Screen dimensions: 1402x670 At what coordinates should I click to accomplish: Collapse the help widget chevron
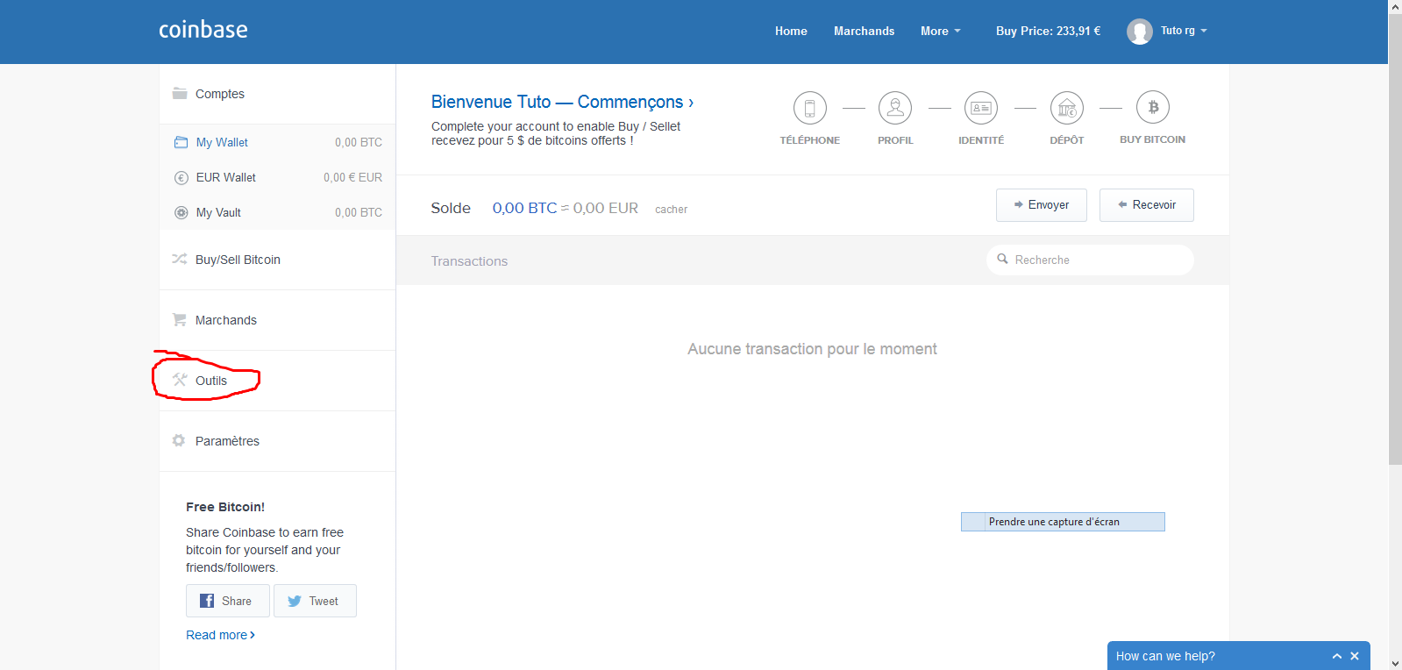click(1337, 656)
